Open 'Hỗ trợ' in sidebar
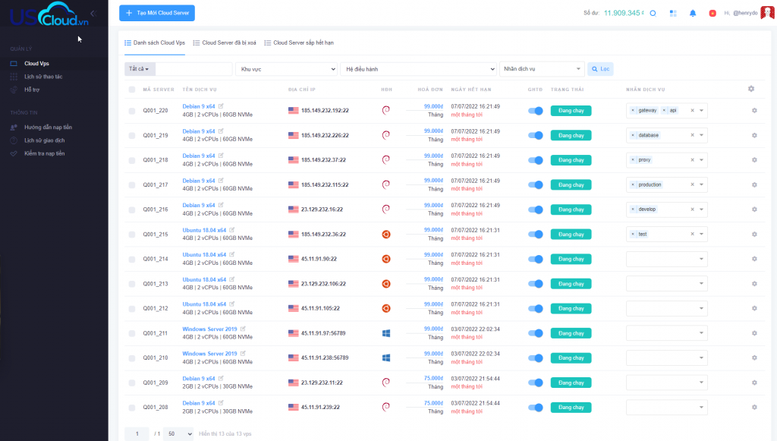Image resolution: width=777 pixels, height=441 pixels. (x=32, y=90)
